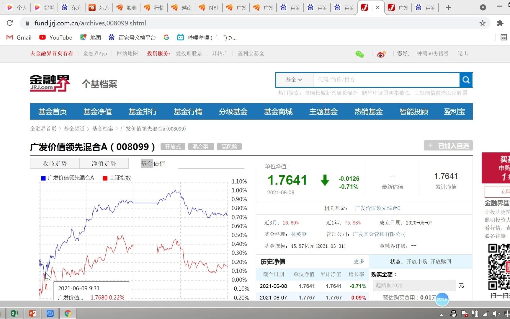Open 主题基金 in the navigation bar
510x319 pixels.
[323, 112]
